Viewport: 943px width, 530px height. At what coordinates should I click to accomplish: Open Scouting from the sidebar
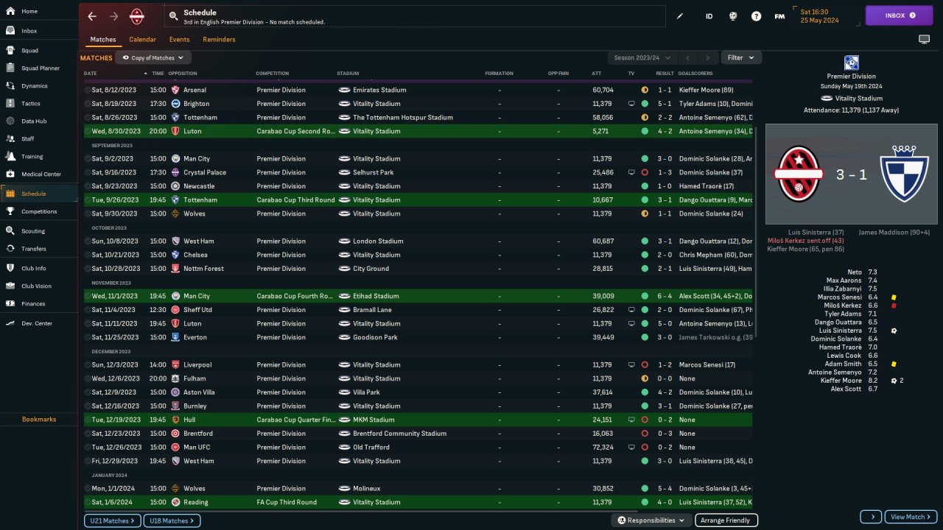[34, 230]
